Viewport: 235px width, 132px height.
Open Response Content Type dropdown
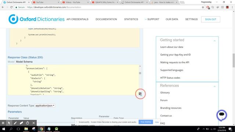pyautogui.click(x=45, y=106)
